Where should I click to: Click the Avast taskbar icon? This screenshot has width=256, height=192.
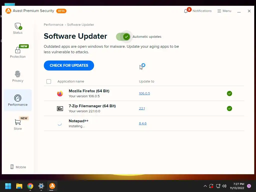(52, 186)
